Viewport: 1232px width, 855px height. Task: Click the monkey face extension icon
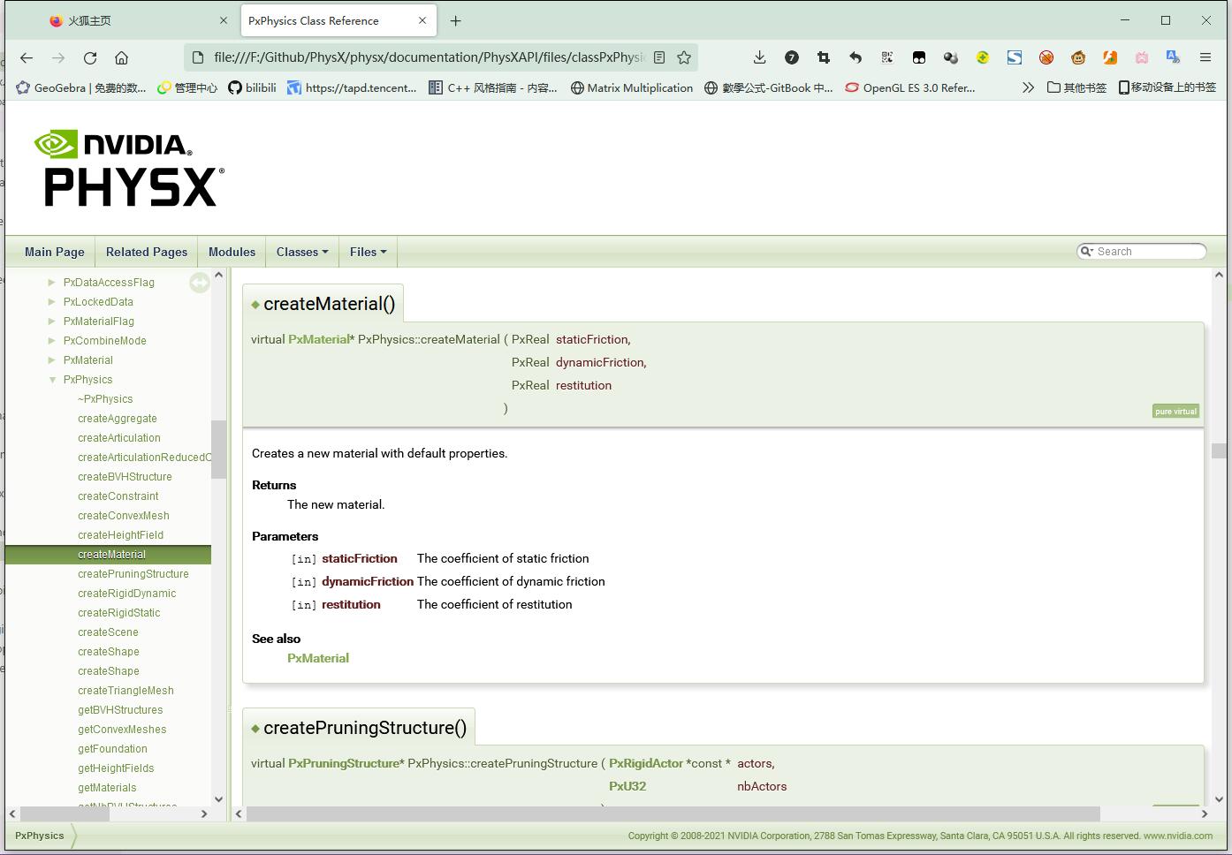point(1078,57)
